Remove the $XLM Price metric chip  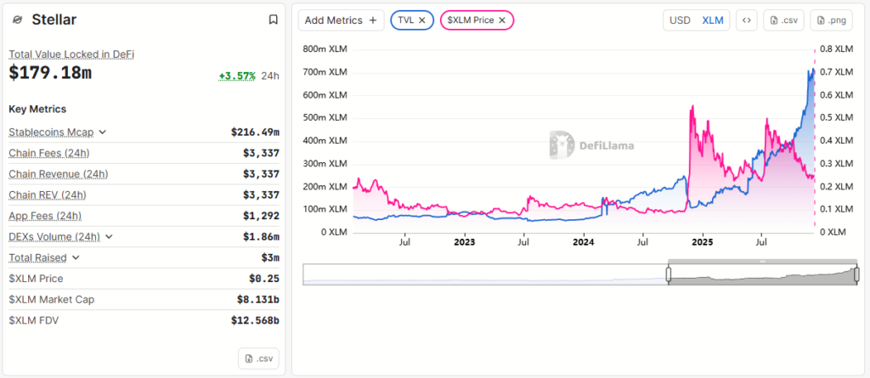[x=502, y=20]
